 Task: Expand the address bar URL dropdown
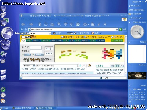(x=117, y=29)
